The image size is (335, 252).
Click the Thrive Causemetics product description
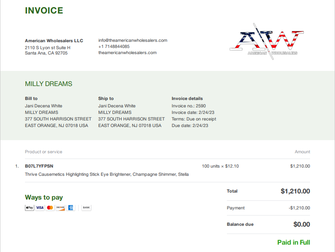coord(107,174)
